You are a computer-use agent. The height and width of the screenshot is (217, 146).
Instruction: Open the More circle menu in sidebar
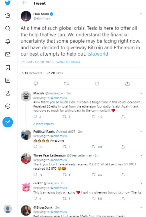[x=8, y=106]
